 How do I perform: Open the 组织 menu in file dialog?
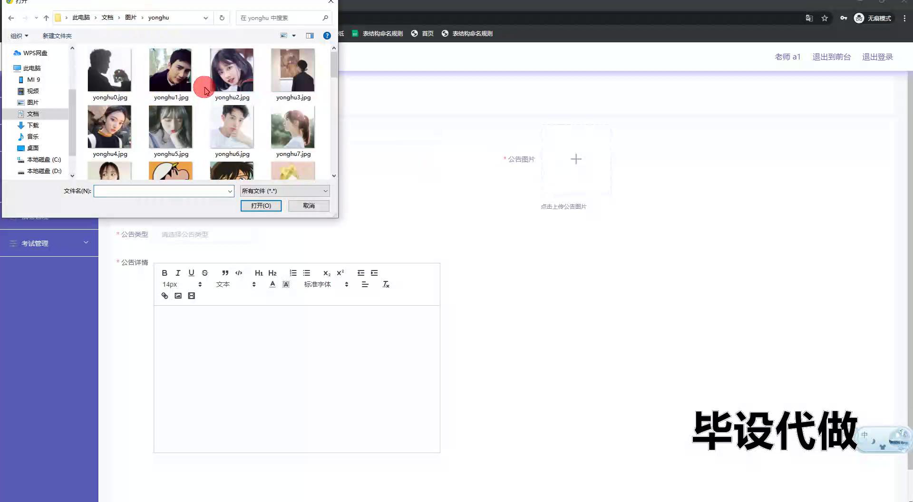pyautogui.click(x=19, y=36)
